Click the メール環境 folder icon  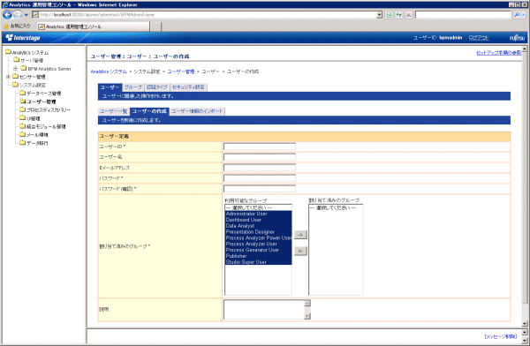pyautogui.click(x=23, y=134)
